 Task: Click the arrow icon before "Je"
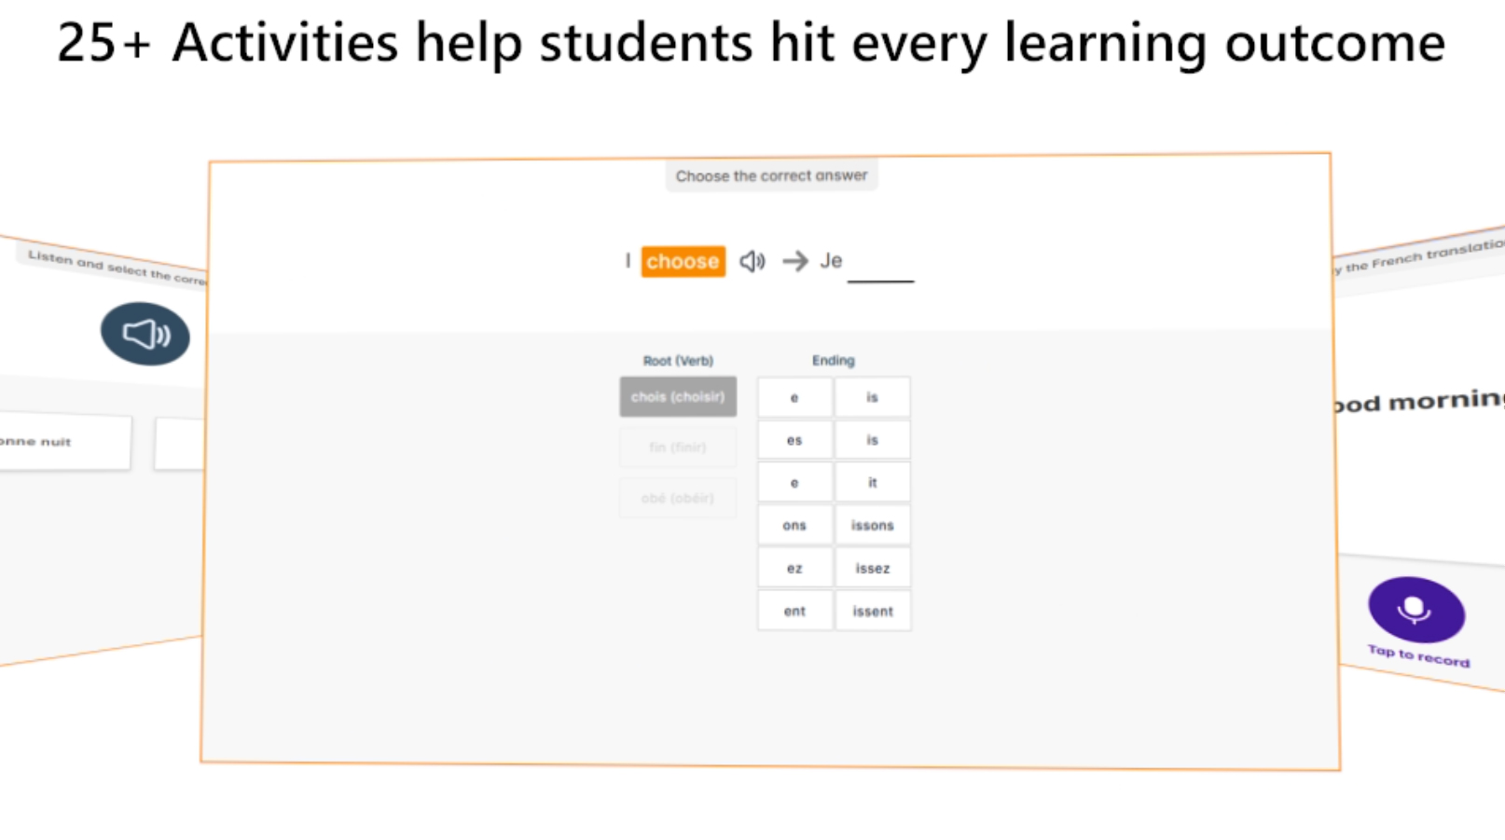tap(794, 261)
